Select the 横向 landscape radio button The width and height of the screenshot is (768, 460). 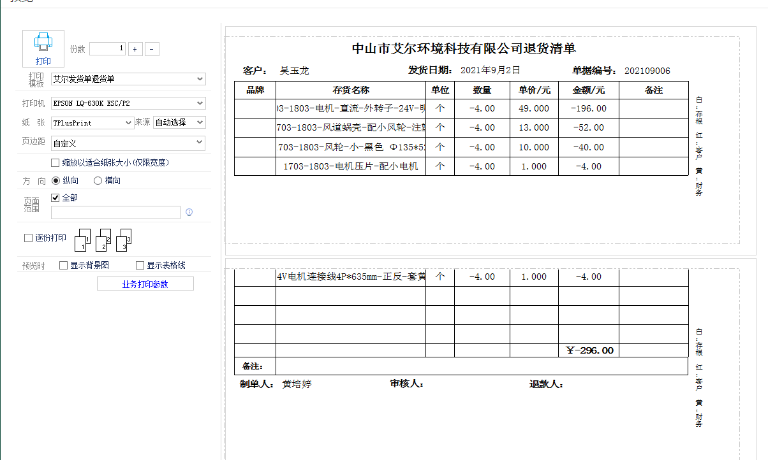(98, 180)
